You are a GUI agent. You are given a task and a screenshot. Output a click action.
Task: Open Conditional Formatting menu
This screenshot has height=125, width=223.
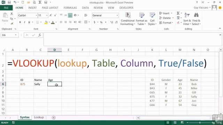[128, 19]
